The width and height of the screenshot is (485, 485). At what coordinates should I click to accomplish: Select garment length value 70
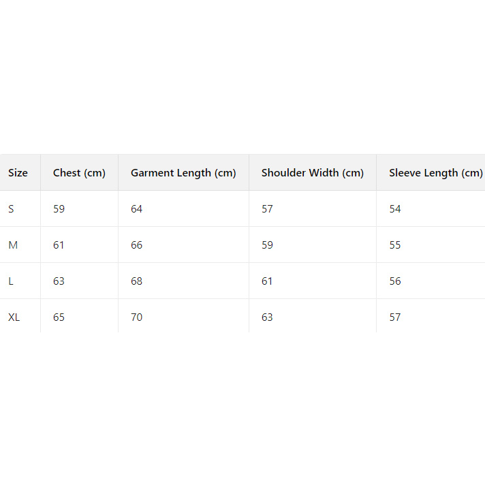(x=137, y=317)
